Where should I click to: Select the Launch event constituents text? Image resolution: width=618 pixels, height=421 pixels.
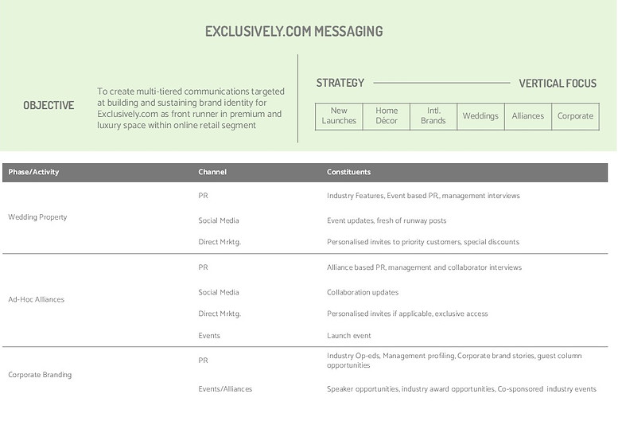(349, 336)
